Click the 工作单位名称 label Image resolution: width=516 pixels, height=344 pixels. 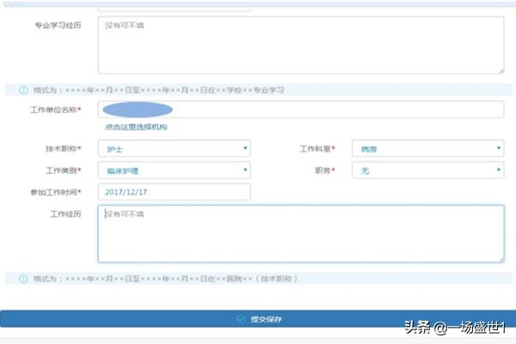pyautogui.click(x=55, y=109)
